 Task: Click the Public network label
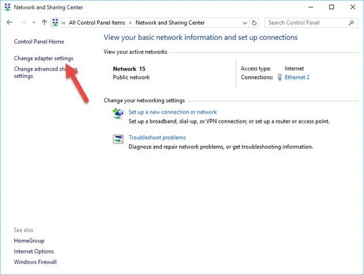(131, 77)
